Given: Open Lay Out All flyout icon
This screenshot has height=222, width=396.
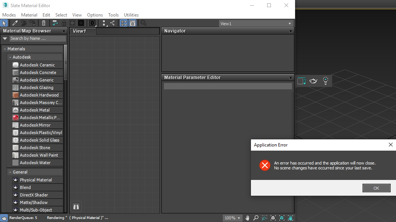Looking at the screenshot, I should click(104, 23).
